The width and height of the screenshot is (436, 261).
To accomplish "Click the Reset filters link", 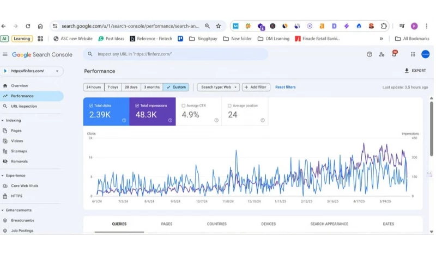I will [x=285, y=87].
